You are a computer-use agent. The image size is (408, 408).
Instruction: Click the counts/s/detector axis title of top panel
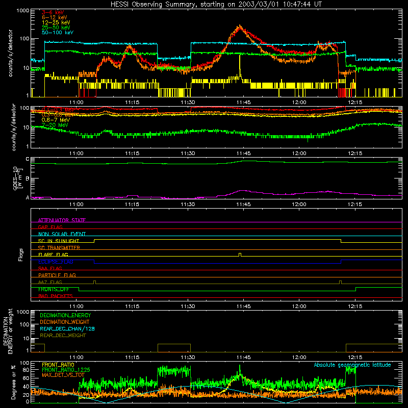(10, 53)
